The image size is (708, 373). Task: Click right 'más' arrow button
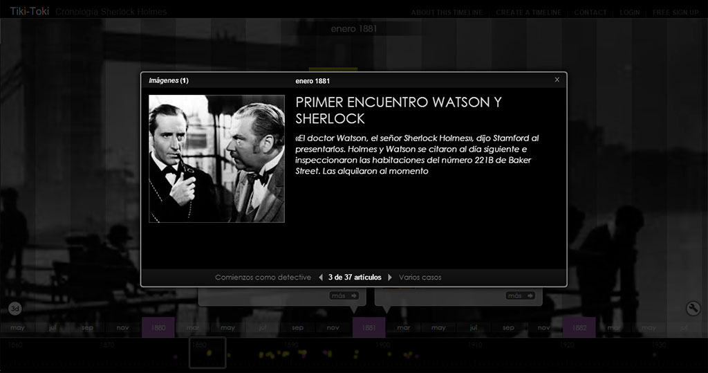coord(521,296)
